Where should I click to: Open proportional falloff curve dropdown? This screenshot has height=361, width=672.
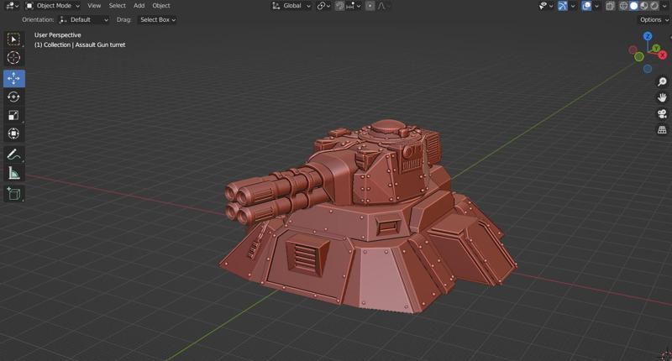point(384,6)
